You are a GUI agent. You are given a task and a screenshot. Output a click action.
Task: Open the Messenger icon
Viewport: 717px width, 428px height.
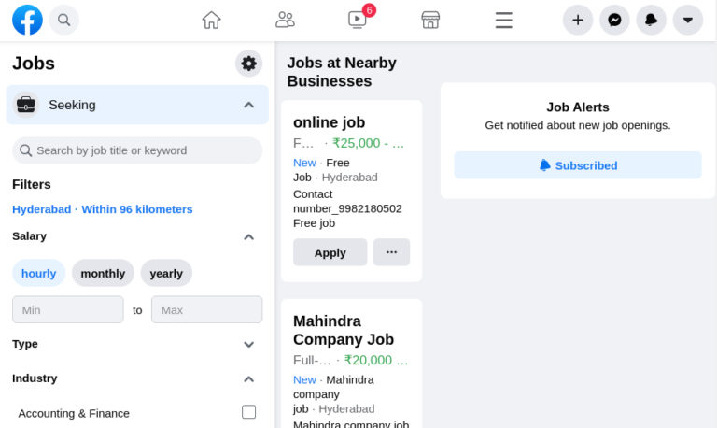click(x=614, y=20)
